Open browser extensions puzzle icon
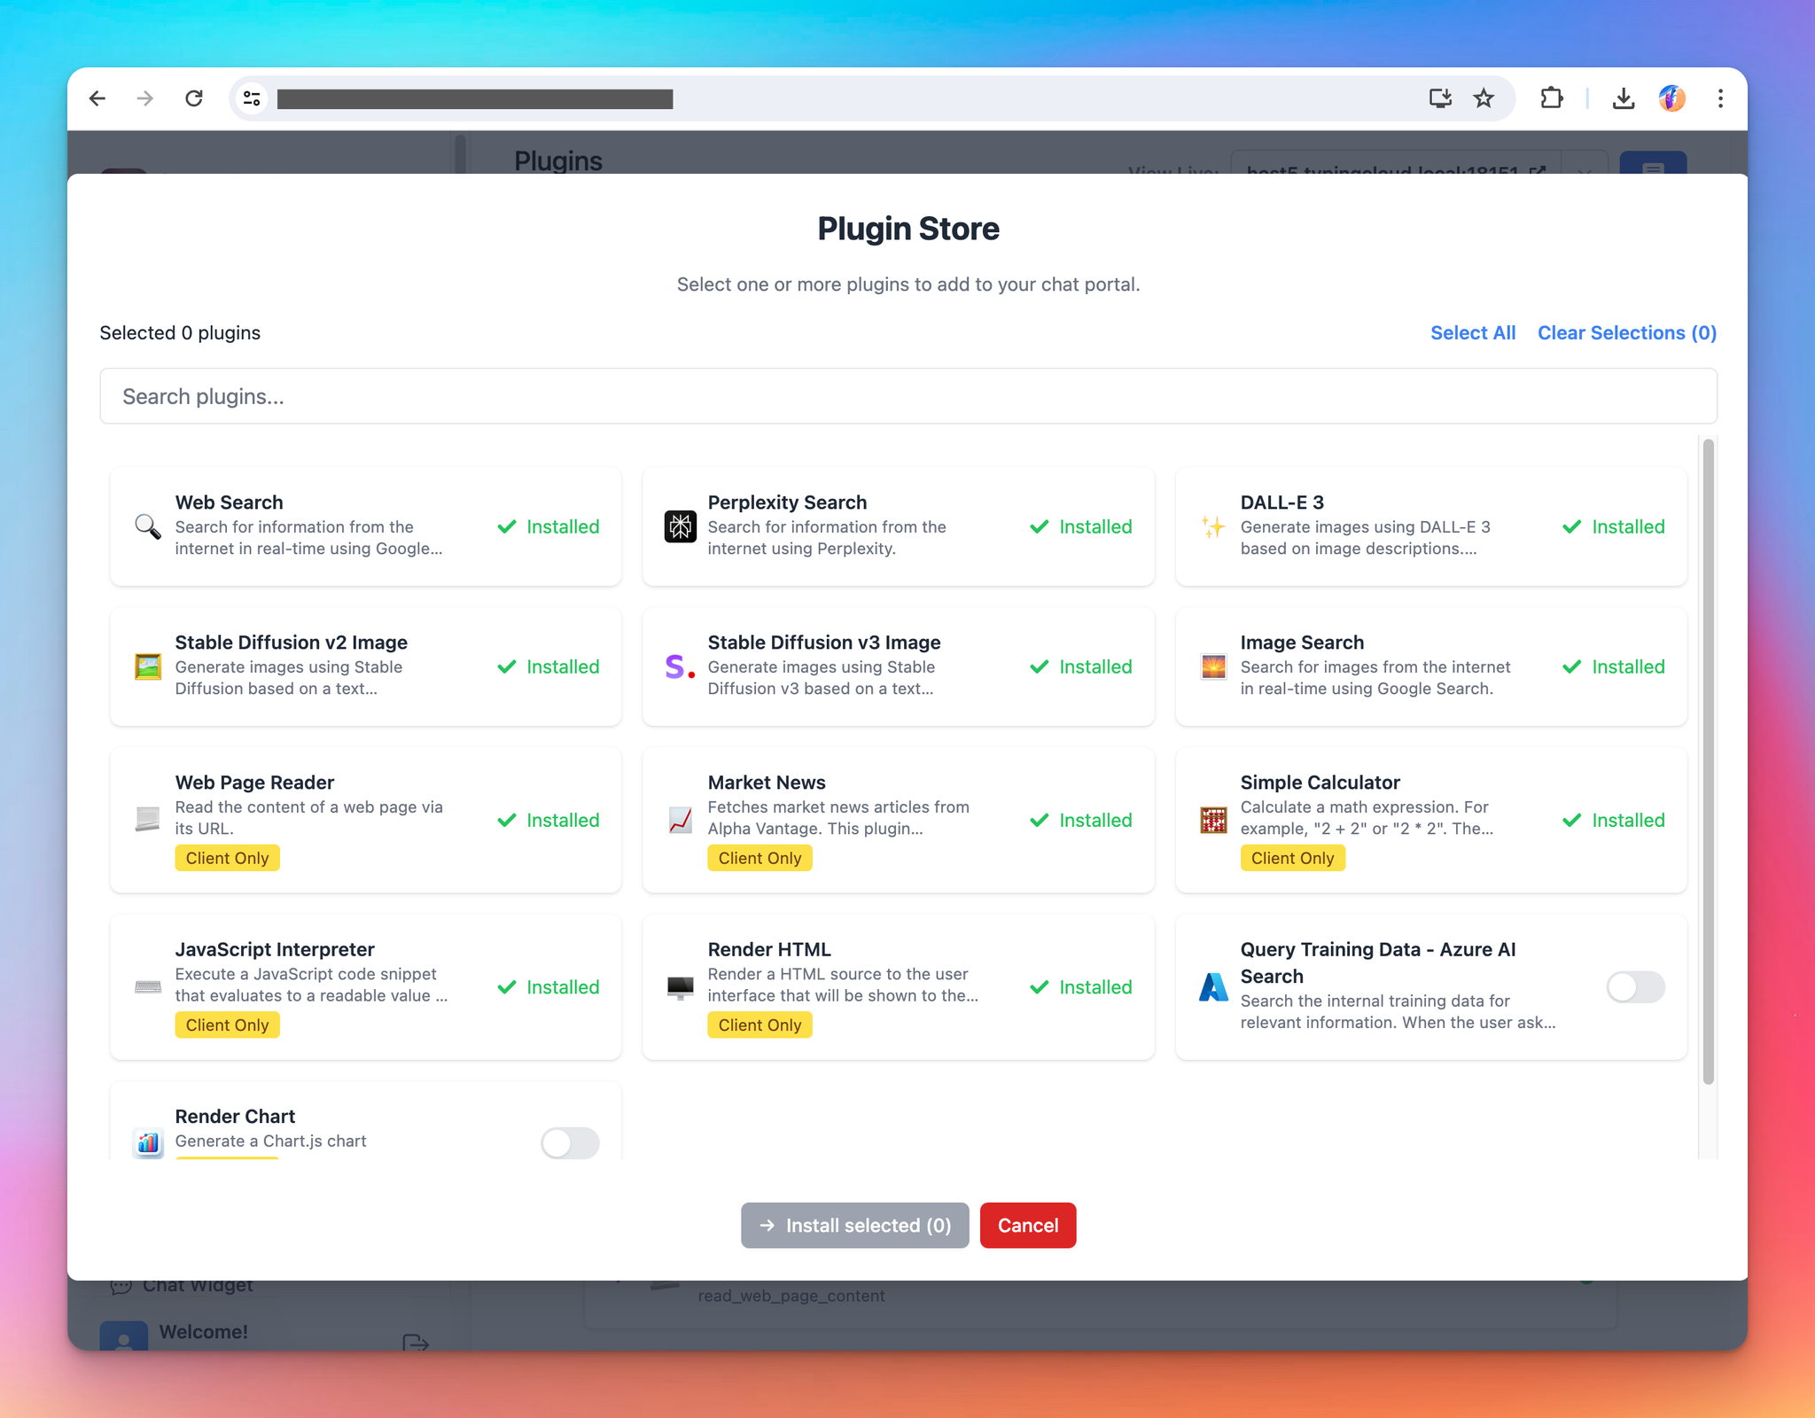 coord(1552,98)
